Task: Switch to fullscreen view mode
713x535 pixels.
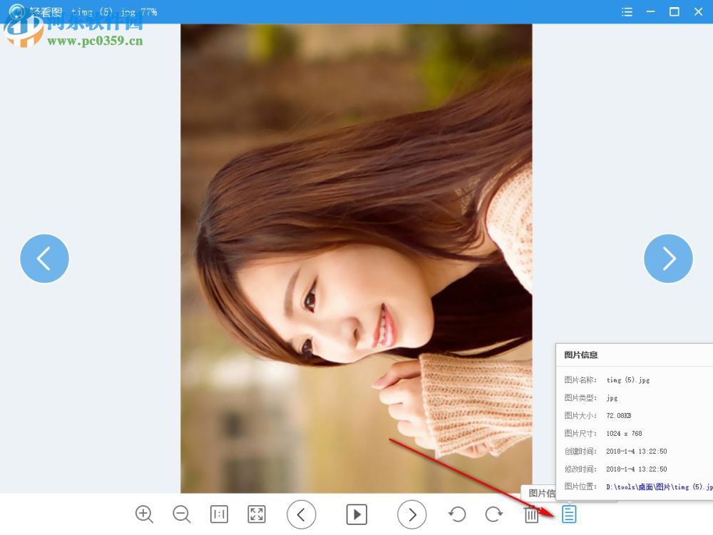Action: (x=257, y=514)
